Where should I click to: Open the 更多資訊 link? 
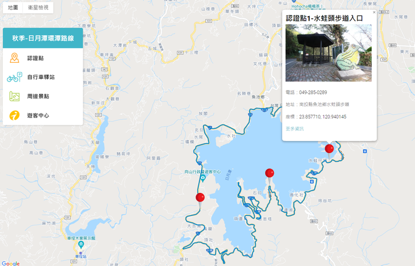[295, 129]
